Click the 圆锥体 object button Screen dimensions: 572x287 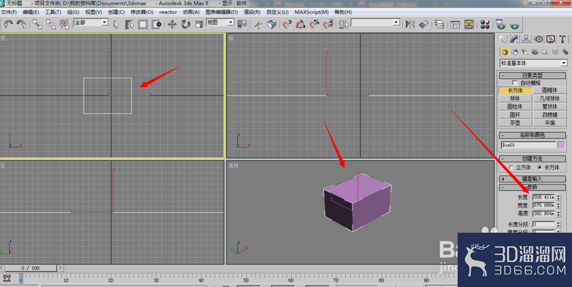point(549,90)
